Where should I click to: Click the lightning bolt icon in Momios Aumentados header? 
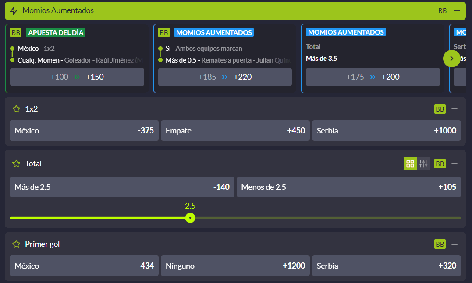point(14,11)
